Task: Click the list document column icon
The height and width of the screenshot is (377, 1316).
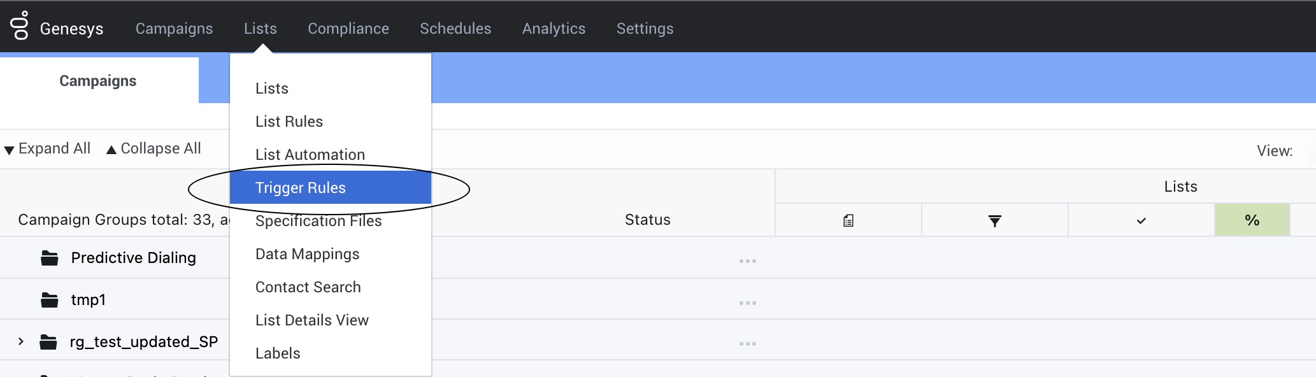Action: (848, 221)
